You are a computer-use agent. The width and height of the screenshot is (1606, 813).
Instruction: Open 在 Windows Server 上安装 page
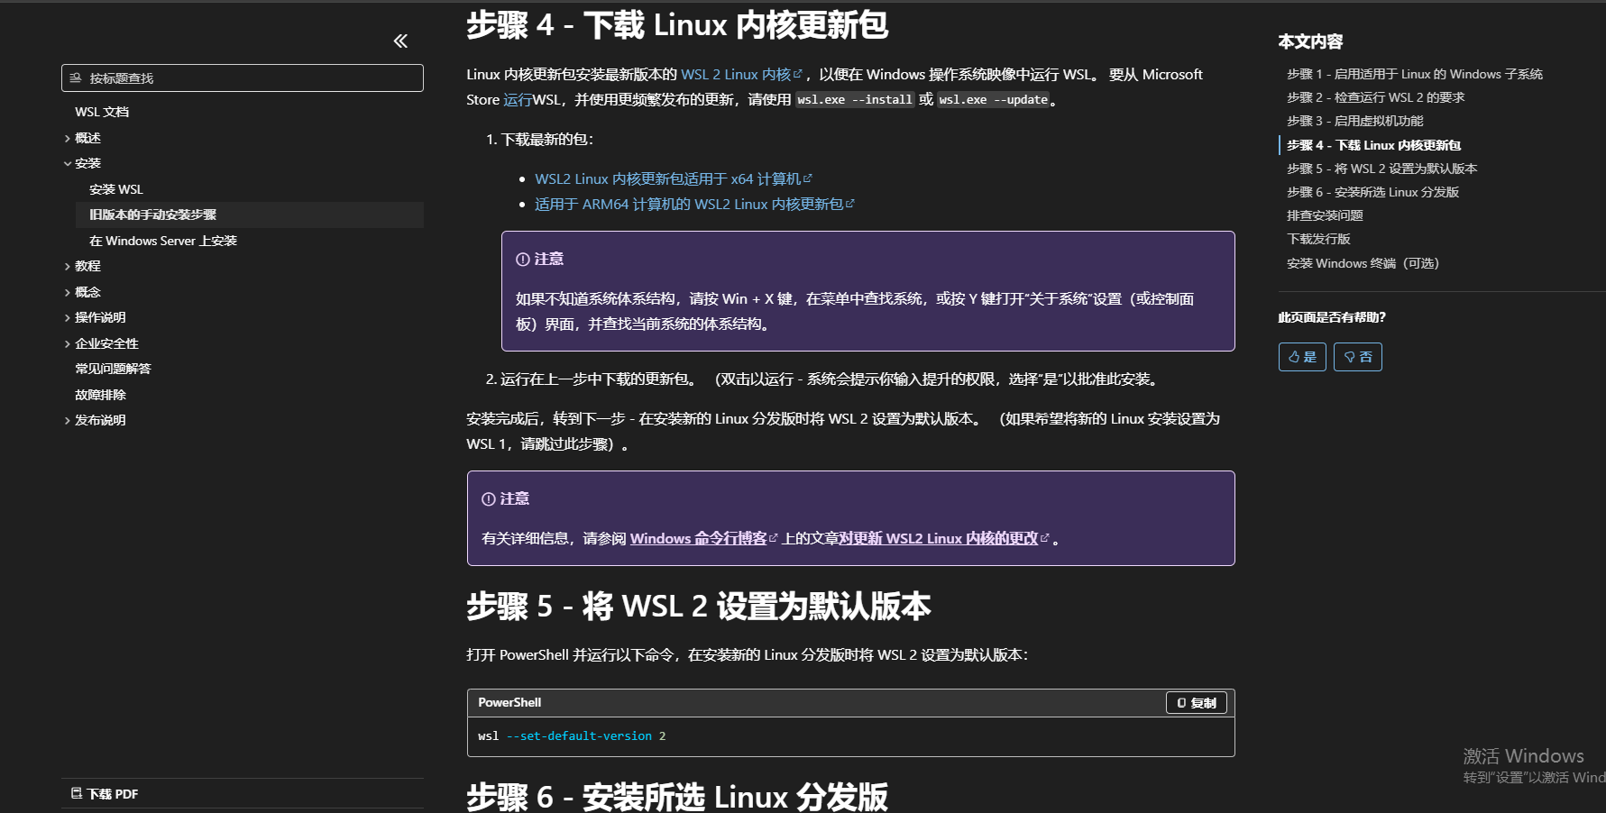[x=163, y=241]
